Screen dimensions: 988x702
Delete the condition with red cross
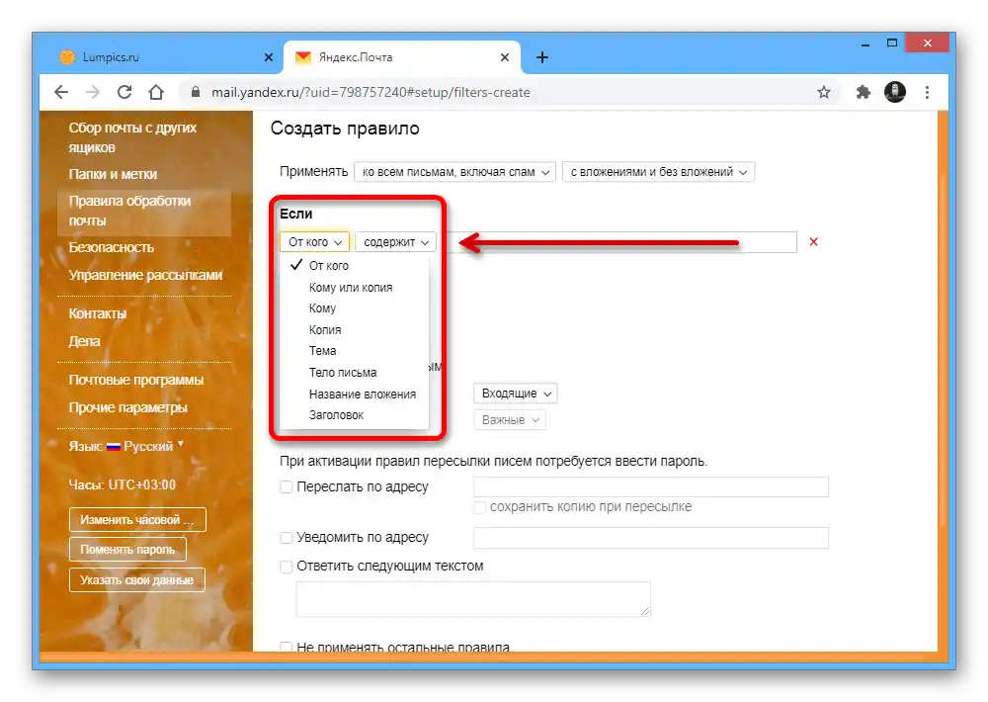(813, 241)
